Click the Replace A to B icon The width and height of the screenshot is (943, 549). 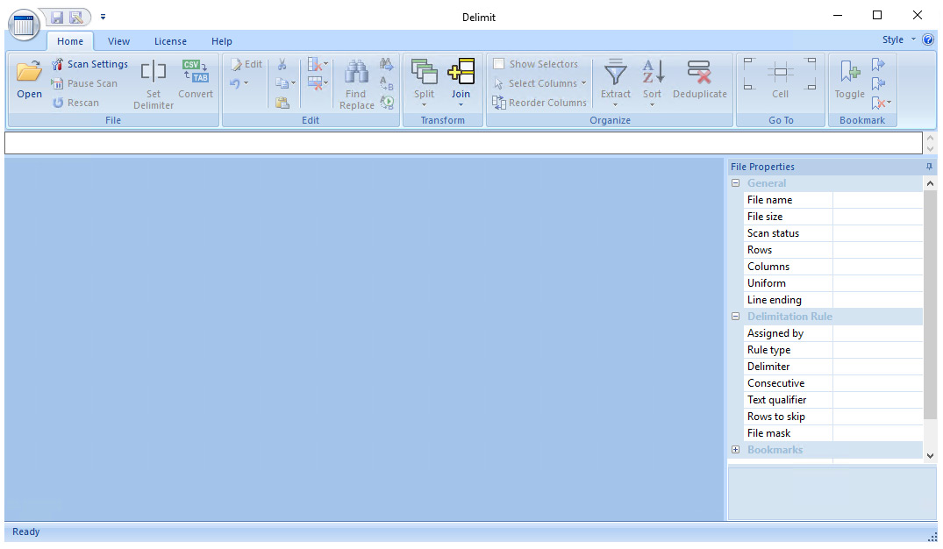coord(387,83)
